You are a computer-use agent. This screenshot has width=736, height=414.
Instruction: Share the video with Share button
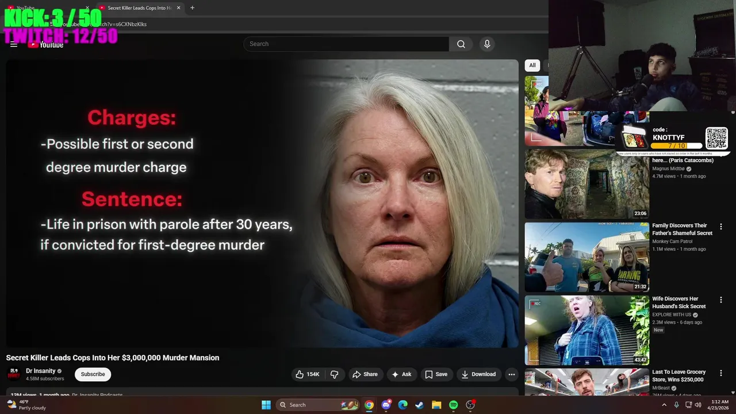pos(365,374)
